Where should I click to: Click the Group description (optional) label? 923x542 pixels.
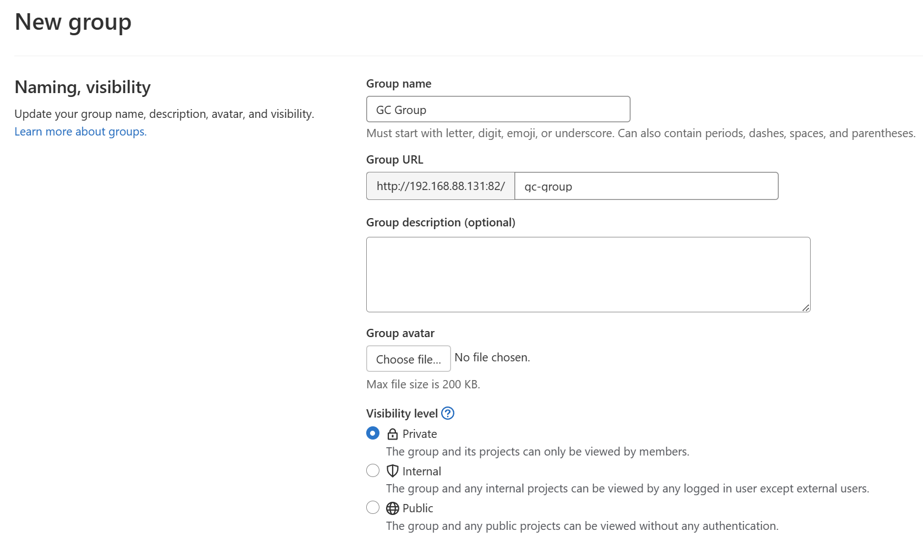point(441,223)
